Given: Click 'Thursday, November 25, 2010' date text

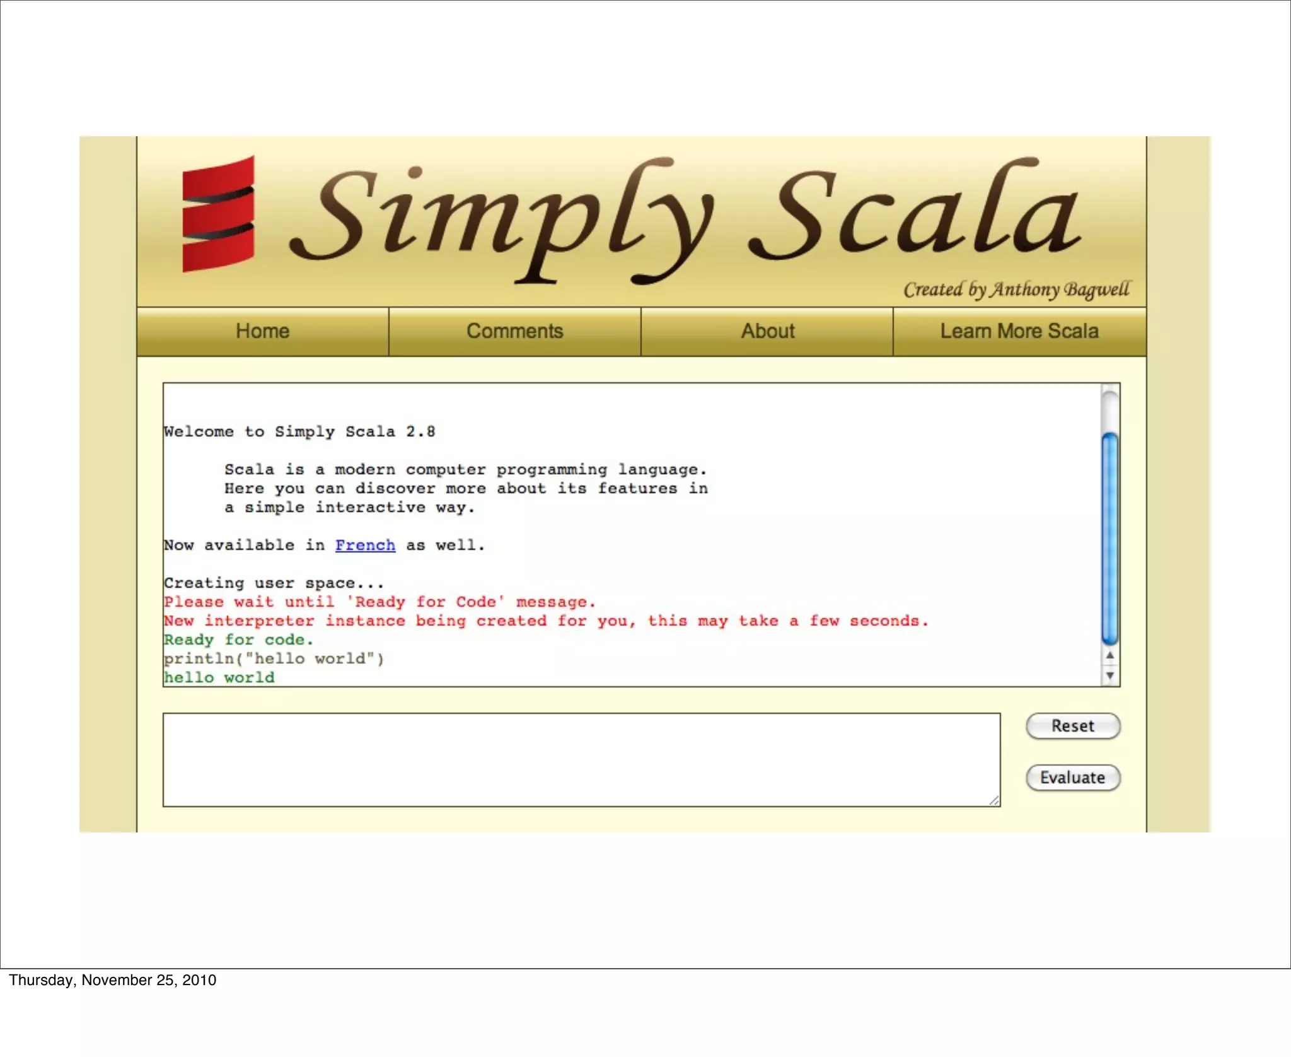Looking at the screenshot, I should [112, 980].
